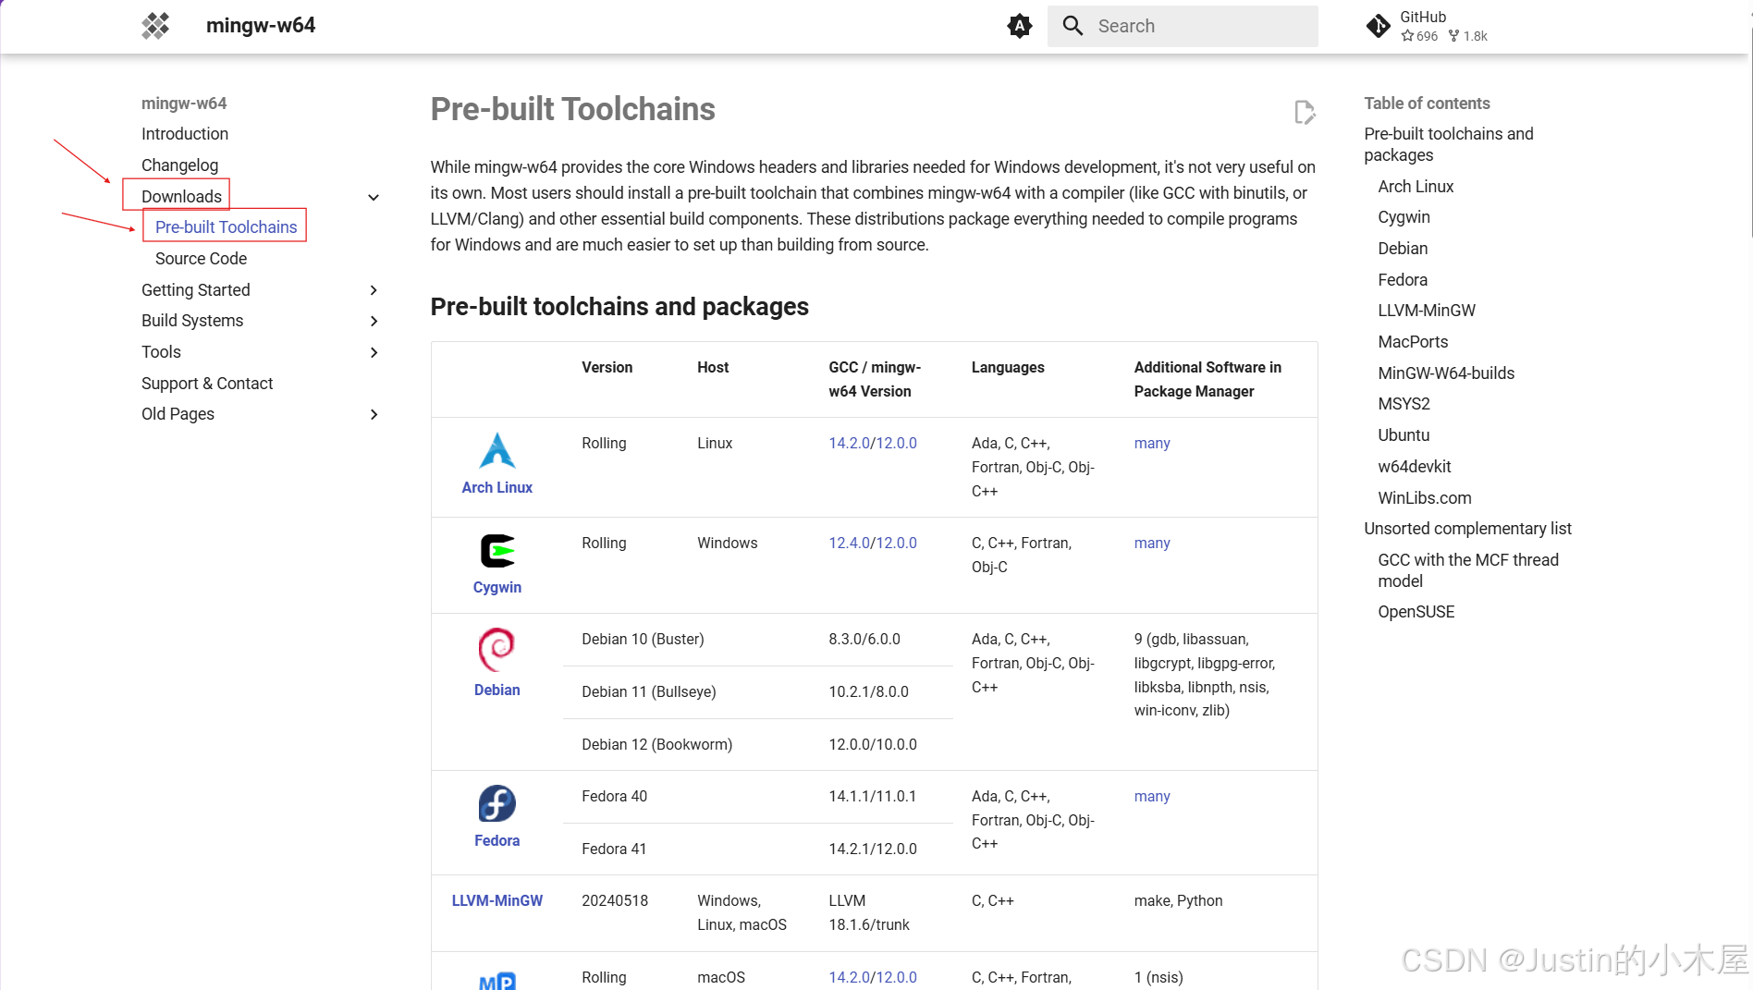The width and height of the screenshot is (1753, 990).
Task: Click MacPorts 14.2.0 GCC version link
Action: pyautogui.click(x=849, y=977)
